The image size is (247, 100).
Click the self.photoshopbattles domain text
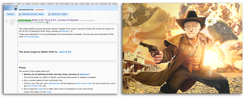[87, 21]
